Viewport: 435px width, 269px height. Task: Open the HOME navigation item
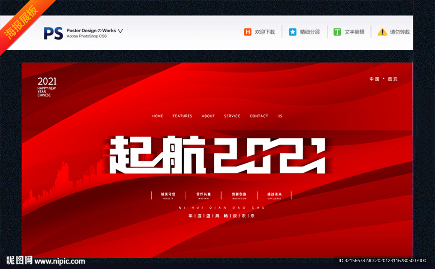pos(158,116)
